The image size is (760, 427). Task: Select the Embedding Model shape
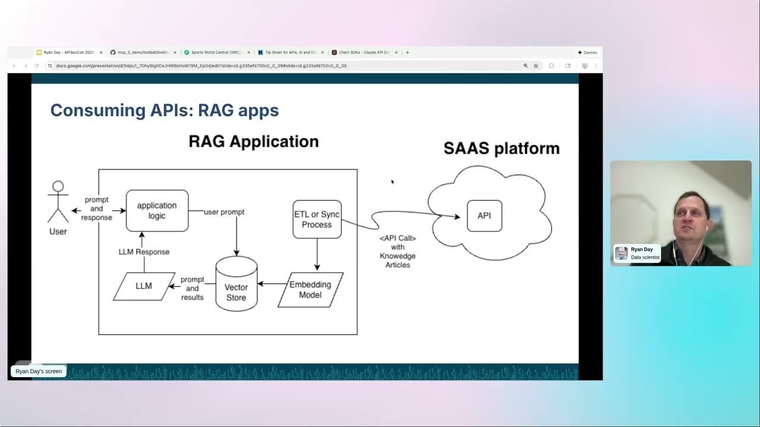(311, 289)
